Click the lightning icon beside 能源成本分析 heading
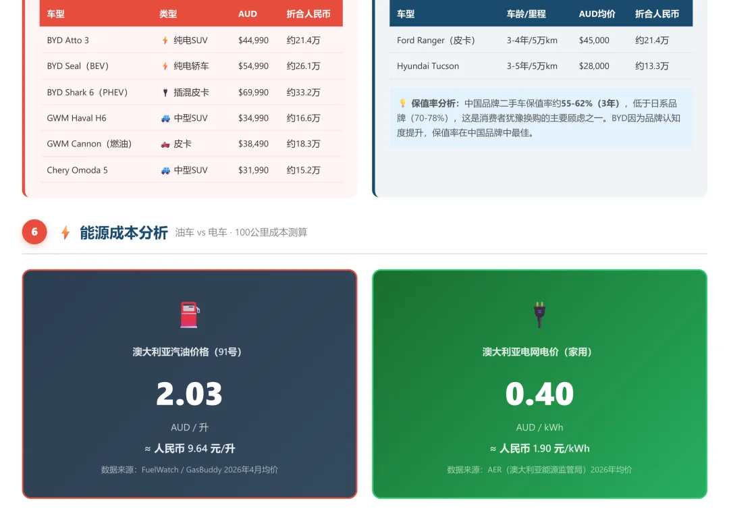This screenshot has width=729, height=515. coord(64,232)
